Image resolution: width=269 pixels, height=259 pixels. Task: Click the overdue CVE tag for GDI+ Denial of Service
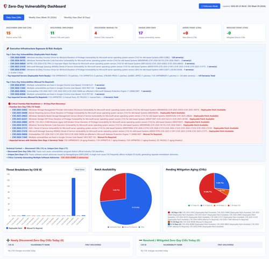pos(20,128)
